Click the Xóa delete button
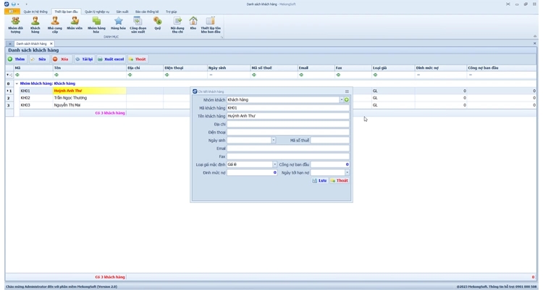Viewport: 543px width, 290px height. tap(61, 59)
